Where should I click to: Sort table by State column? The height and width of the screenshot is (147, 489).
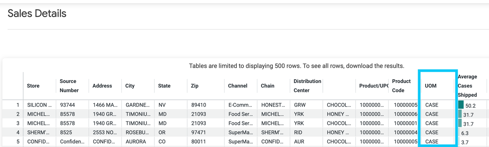[164, 86]
